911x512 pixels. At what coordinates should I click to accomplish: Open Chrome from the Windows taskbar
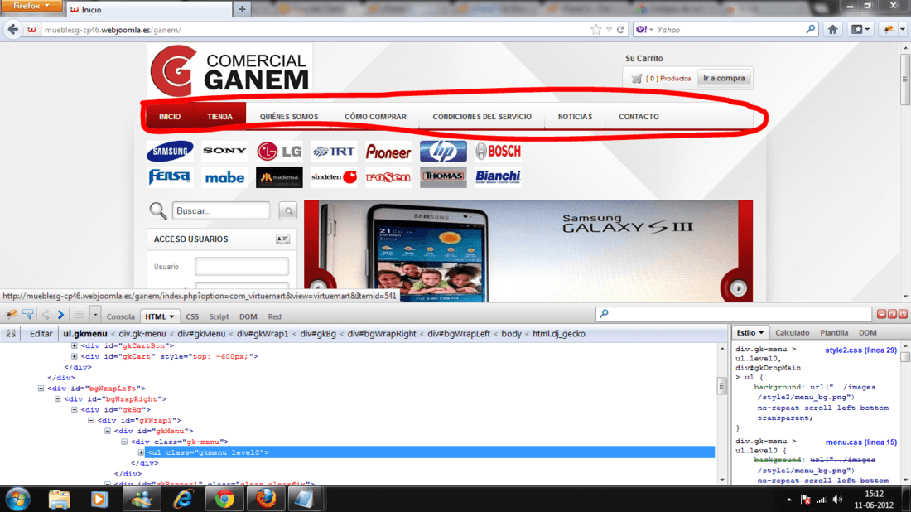coord(224,499)
